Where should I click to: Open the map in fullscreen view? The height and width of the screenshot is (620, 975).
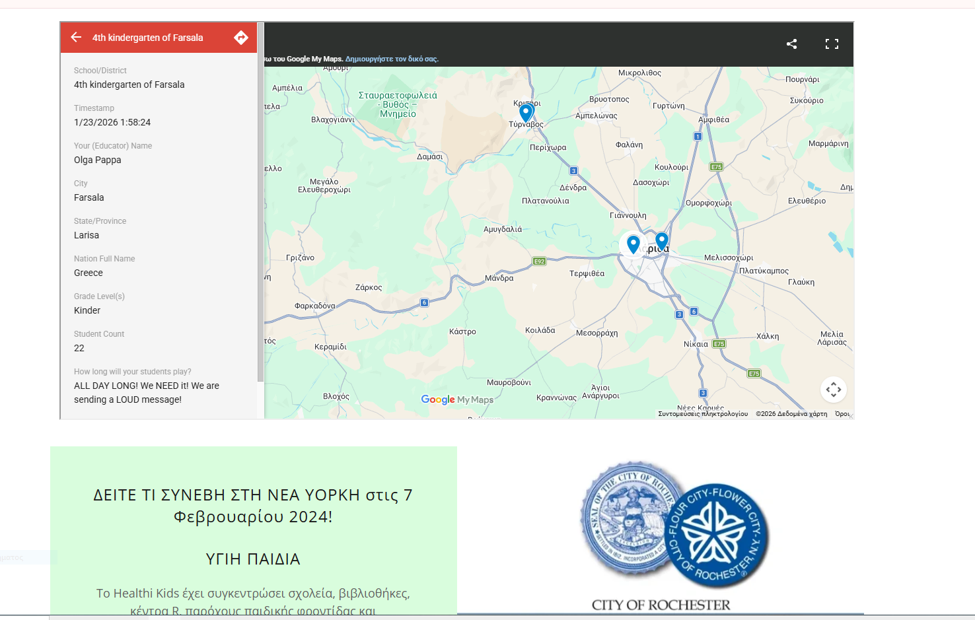[x=832, y=44]
